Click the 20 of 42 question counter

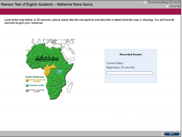point(175,6)
